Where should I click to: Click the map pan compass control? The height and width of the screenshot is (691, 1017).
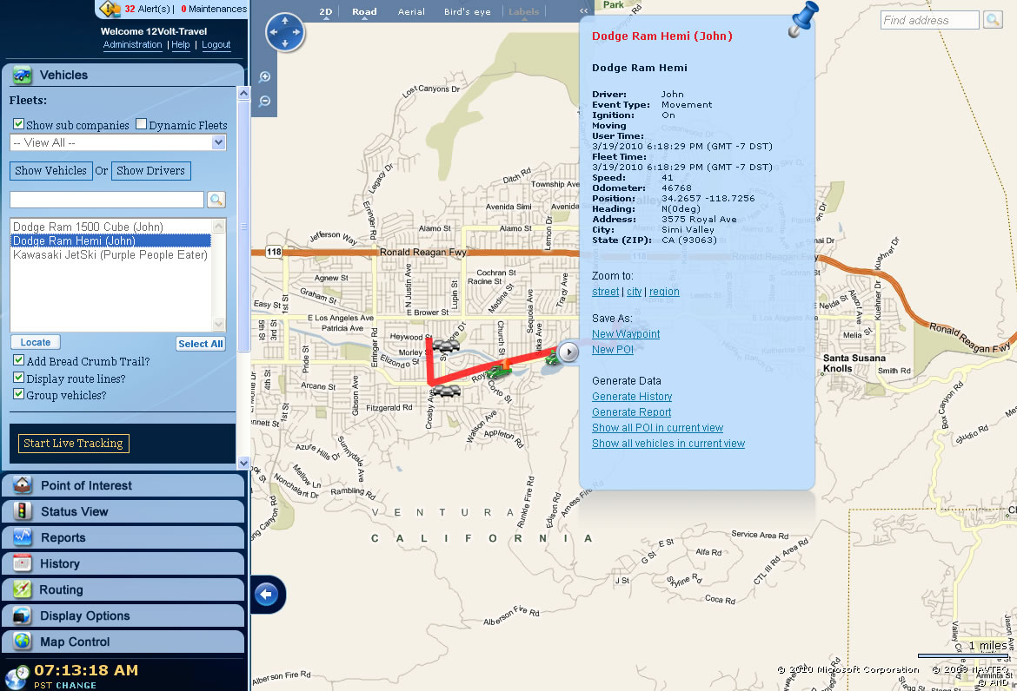(x=285, y=32)
